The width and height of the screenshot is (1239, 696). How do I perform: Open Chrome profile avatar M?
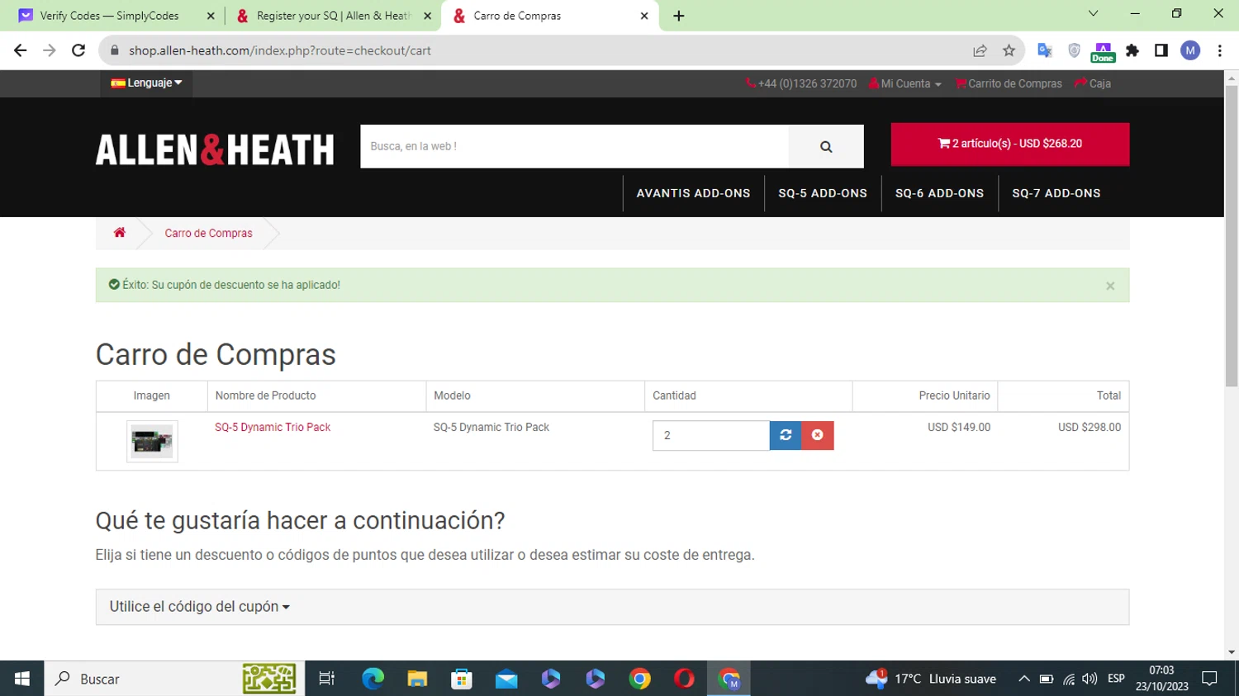[1190, 50]
